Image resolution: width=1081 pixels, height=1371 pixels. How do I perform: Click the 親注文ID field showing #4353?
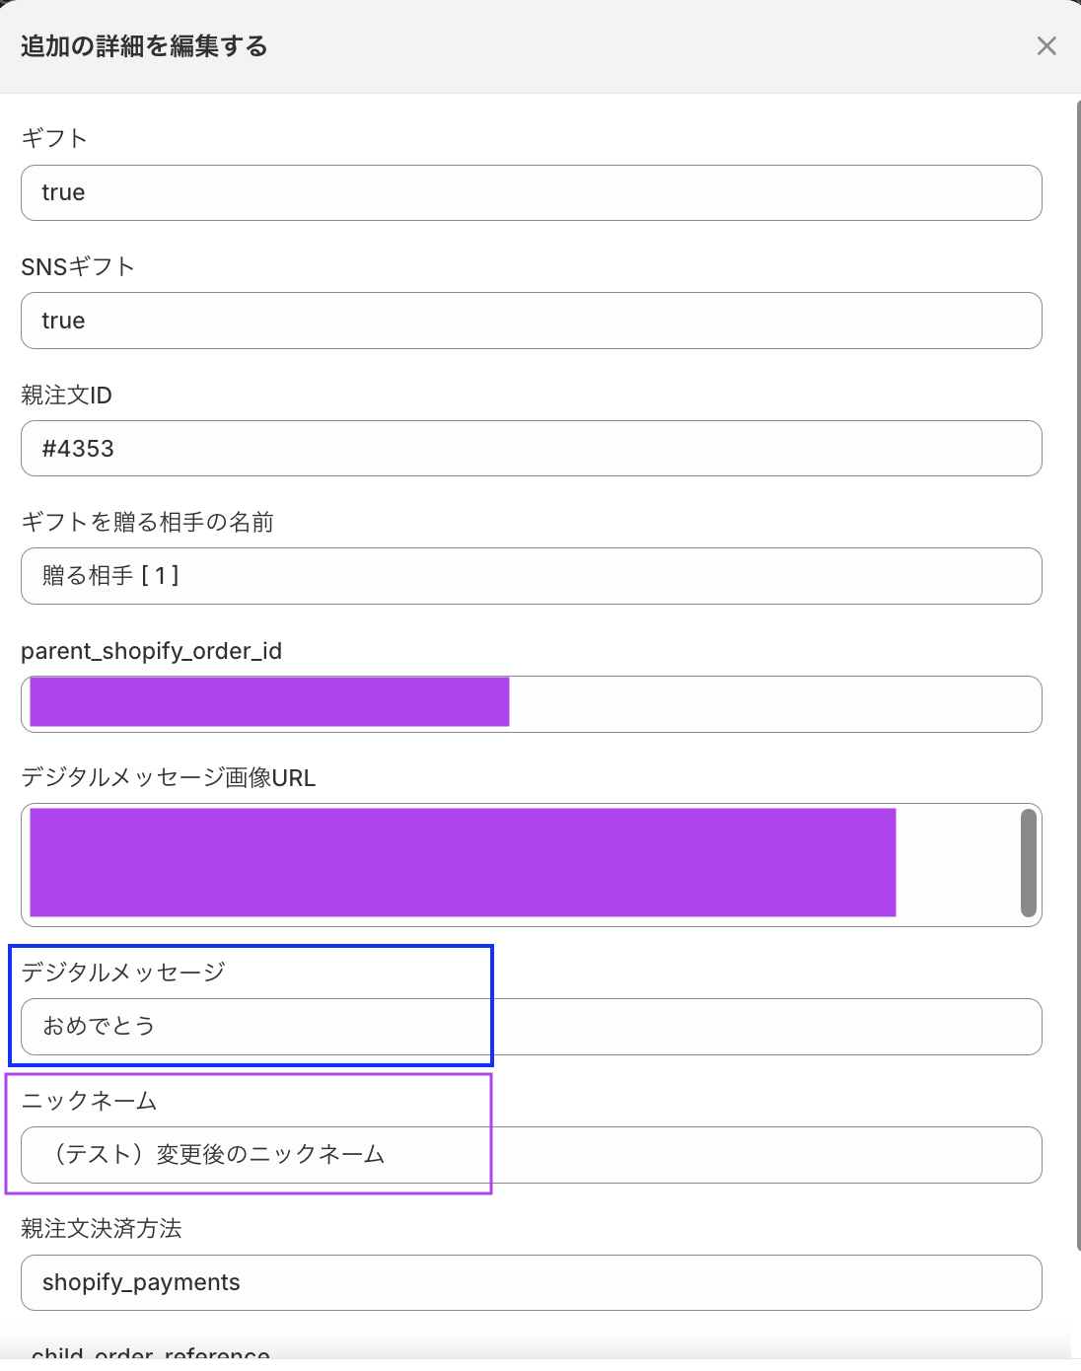531,449
